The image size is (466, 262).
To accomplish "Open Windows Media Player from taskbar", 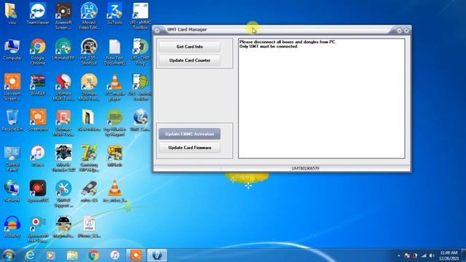I will (x=50, y=255).
